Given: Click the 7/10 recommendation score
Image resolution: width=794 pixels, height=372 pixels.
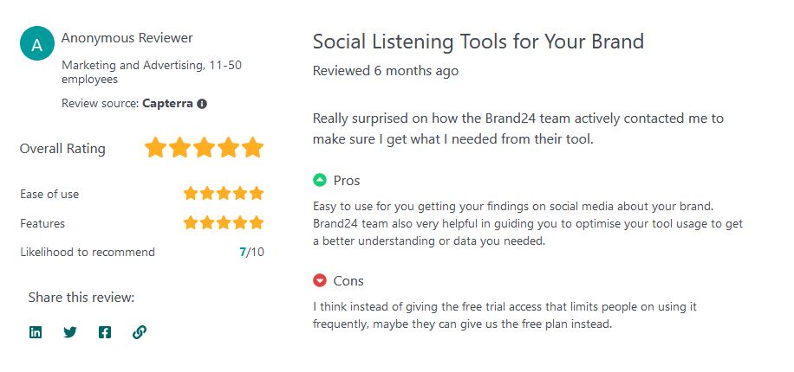Looking at the screenshot, I should tap(251, 253).
